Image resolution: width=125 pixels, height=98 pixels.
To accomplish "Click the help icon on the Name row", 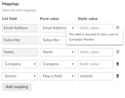I will [118, 52].
